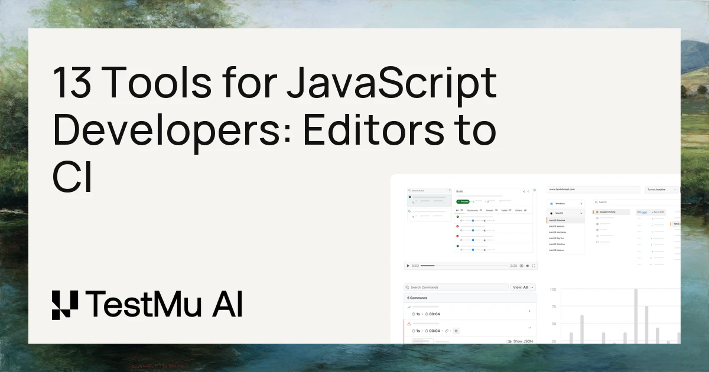The image size is (709, 372).
Task: Click the 13 Tools for JavaScript Developers headline
Action: pyautogui.click(x=275, y=130)
